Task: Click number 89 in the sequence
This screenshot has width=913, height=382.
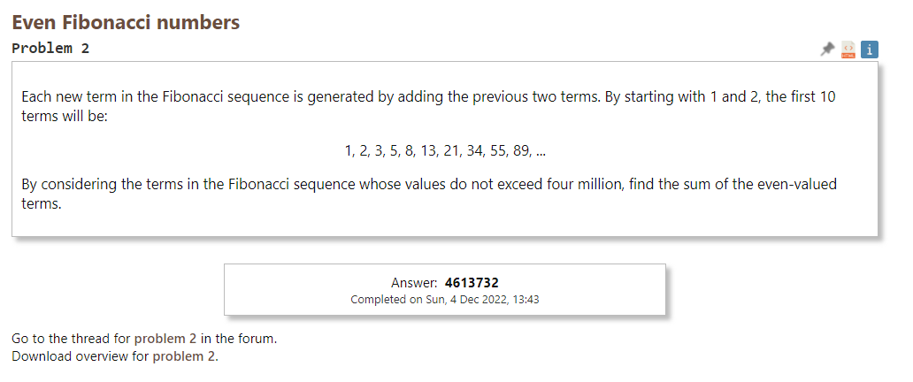Action: (521, 151)
